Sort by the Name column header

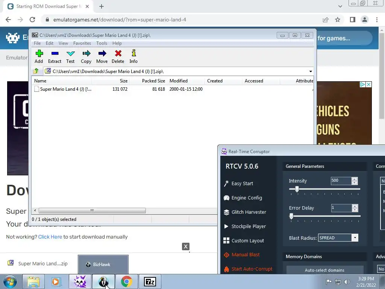62,81
